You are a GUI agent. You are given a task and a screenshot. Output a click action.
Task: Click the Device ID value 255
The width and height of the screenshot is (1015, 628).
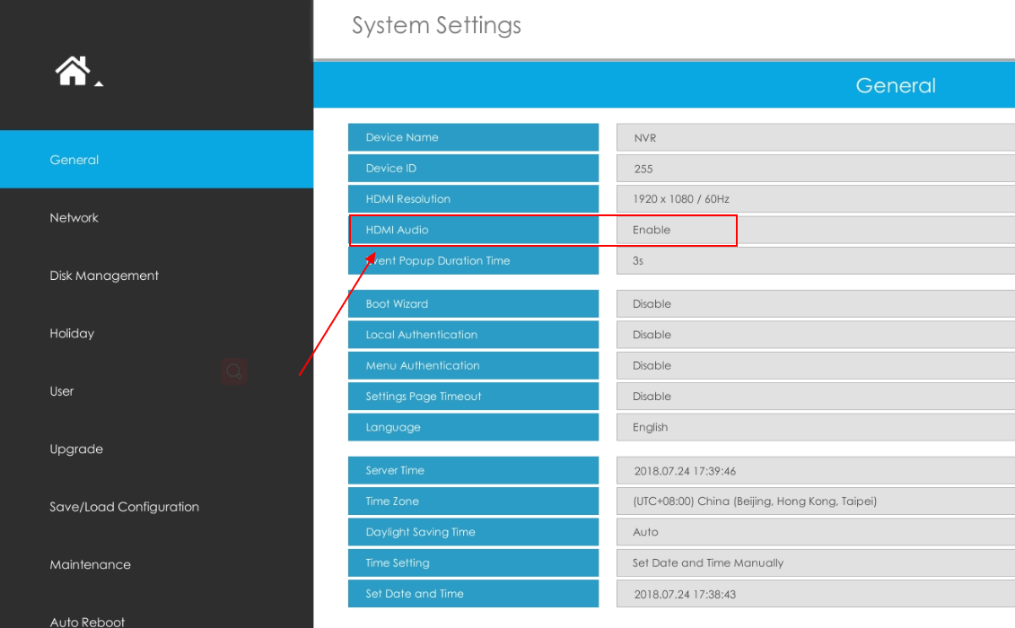[815, 169]
